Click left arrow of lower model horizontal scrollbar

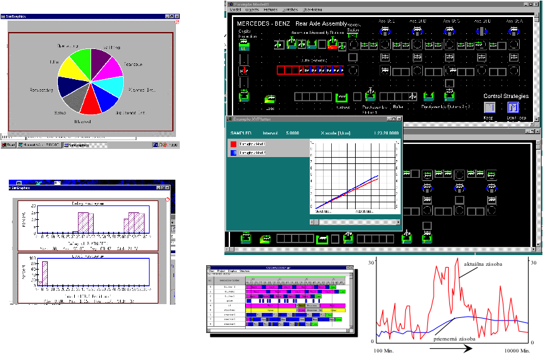coord(227,249)
